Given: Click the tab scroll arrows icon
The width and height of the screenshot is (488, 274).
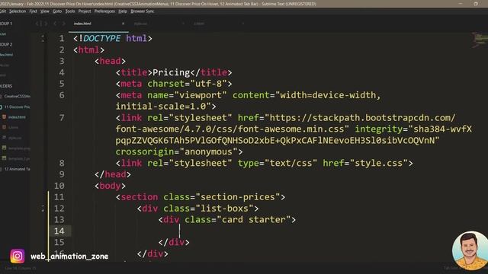Looking at the screenshot, I should 41,24.
